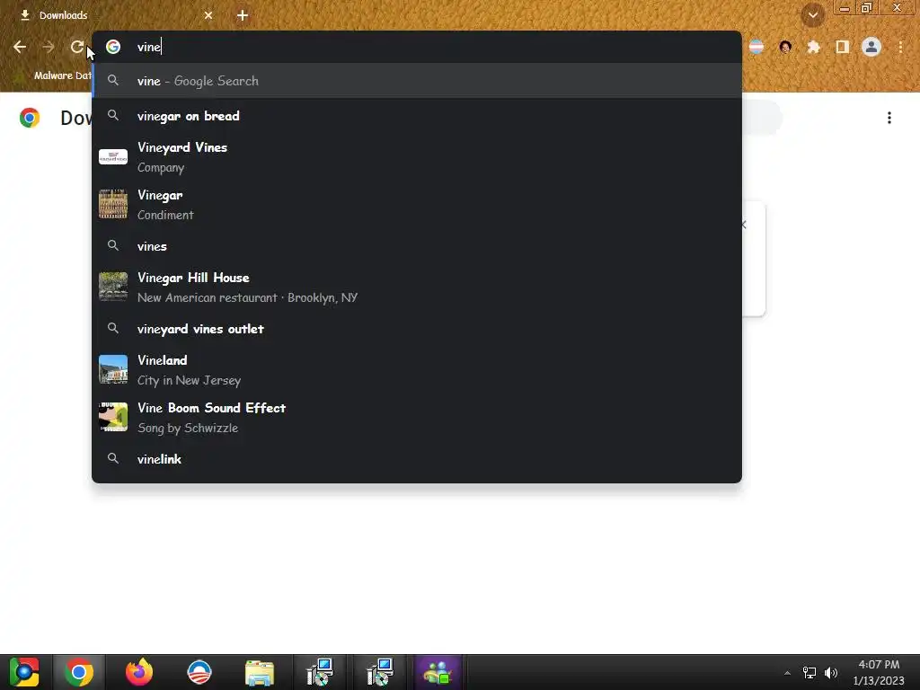Select 'vine - Google Search' suggestion

pos(417,81)
